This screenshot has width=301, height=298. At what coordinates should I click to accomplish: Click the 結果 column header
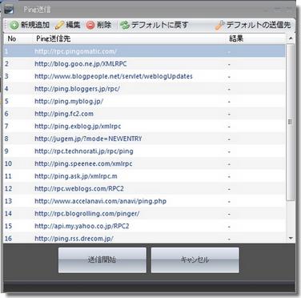236,39
